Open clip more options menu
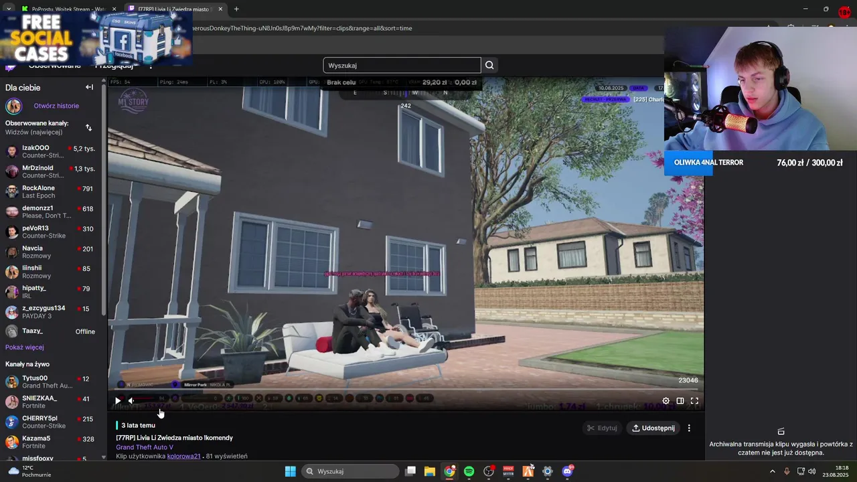The height and width of the screenshot is (482, 857). point(689,428)
